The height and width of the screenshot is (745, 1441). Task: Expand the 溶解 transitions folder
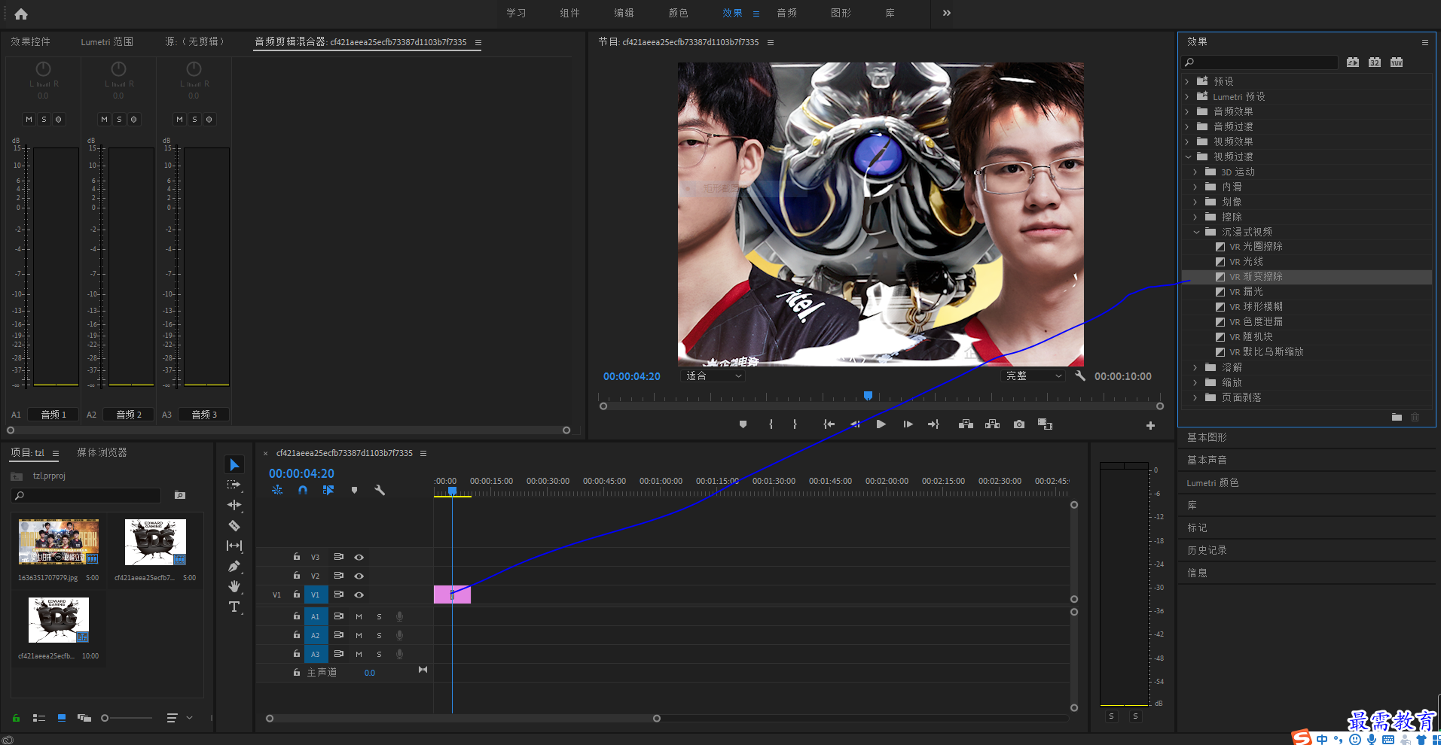tap(1195, 367)
